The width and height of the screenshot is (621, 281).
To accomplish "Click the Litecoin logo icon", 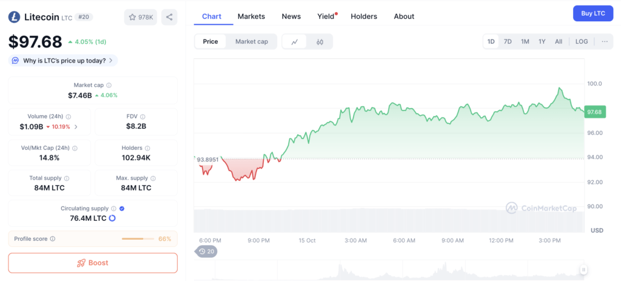I will point(15,17).
